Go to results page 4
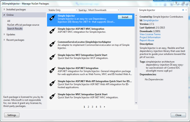This screenshot has height=122, width=190. (x=96, y=107)
